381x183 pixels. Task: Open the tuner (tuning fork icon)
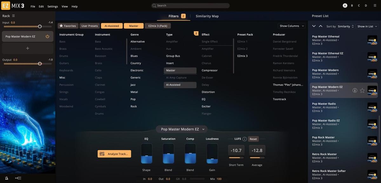pos(18,178)
